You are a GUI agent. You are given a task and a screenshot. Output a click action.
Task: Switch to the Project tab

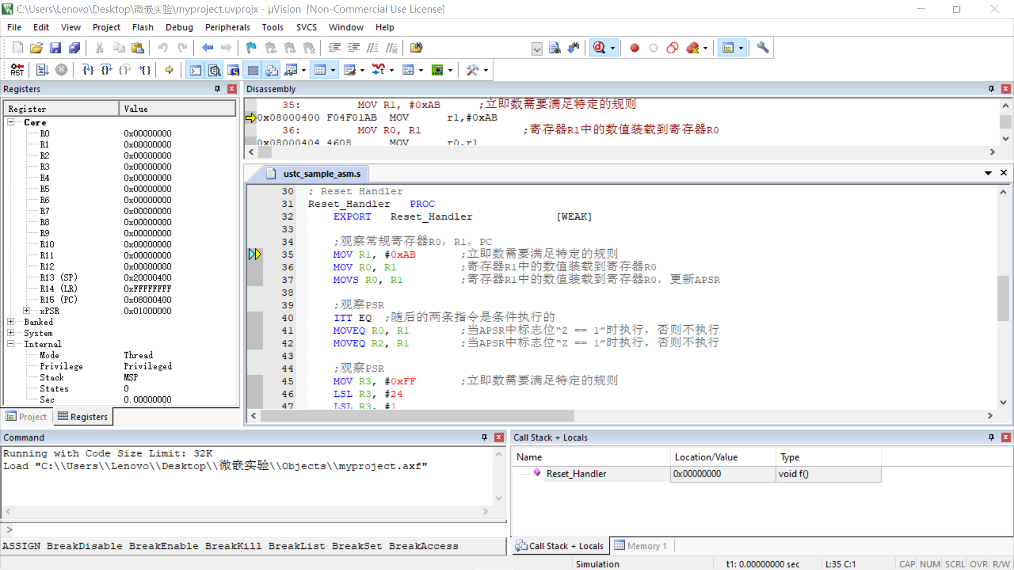[x=27, y=416]
